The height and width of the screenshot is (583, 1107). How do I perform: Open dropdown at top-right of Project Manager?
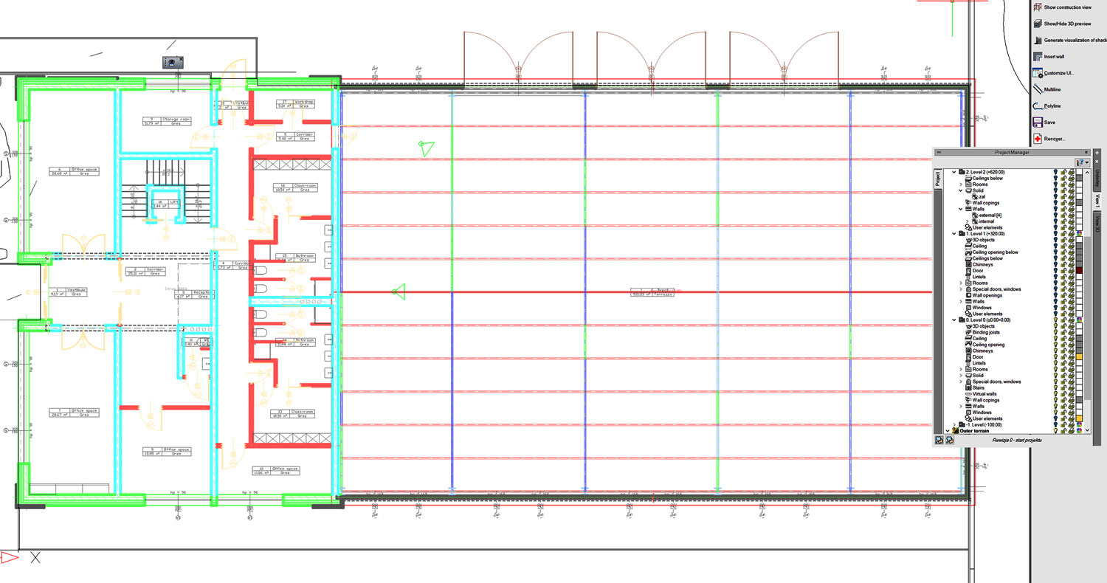pyautogui.click(x=1083, y=162)
